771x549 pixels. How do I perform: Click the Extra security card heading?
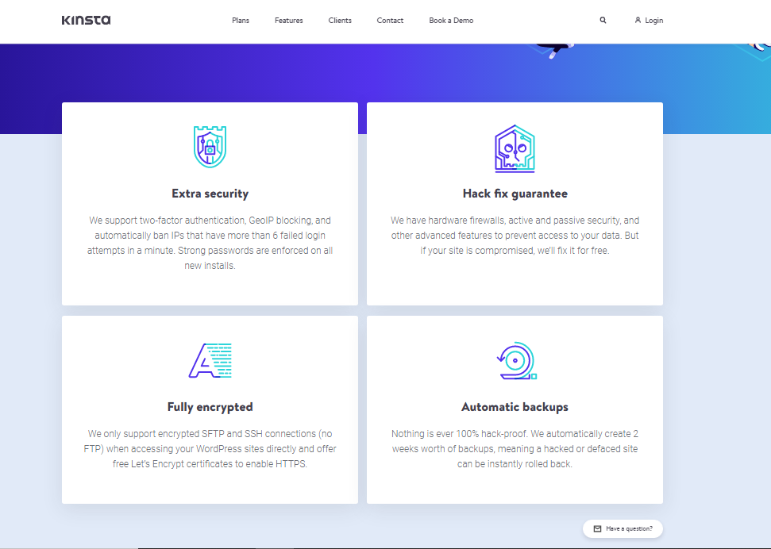coord(210,193)
